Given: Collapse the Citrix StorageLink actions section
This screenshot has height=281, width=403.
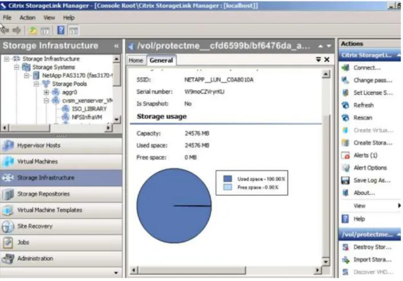Looking at the screenshot, I should 398,55.
